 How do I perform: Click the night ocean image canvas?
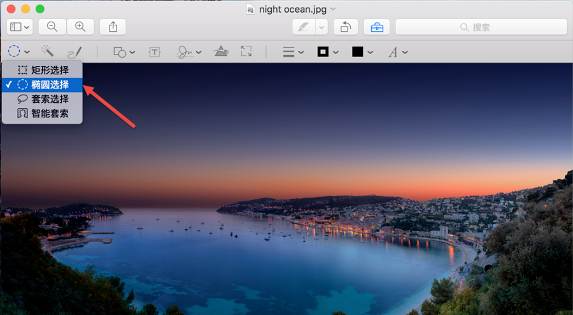286,189
